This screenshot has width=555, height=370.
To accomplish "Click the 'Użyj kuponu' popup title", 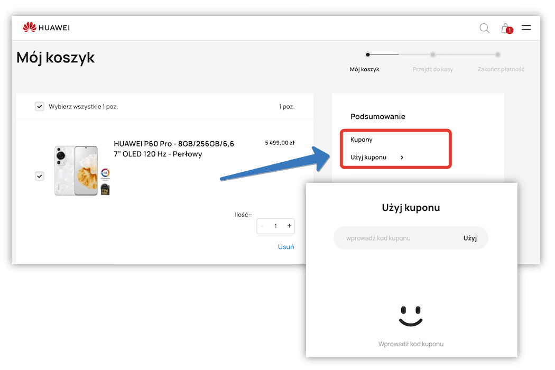I will coord(411,208).
